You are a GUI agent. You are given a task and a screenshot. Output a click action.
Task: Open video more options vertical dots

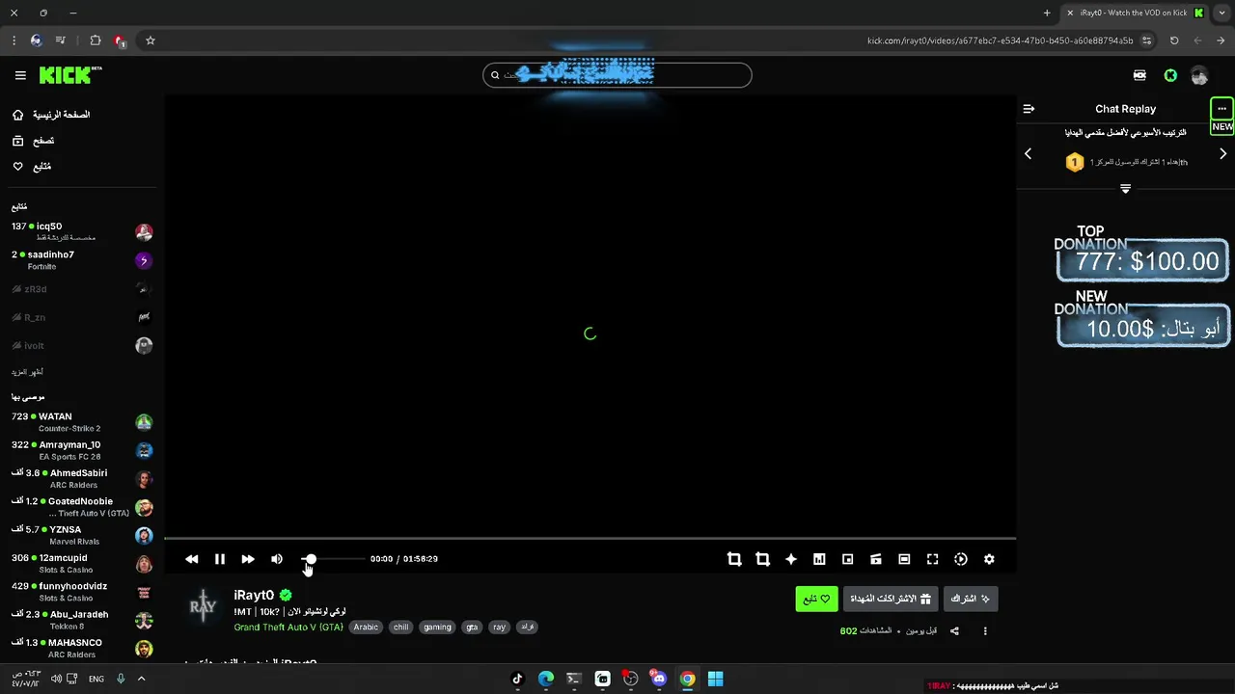click(985, 631)
